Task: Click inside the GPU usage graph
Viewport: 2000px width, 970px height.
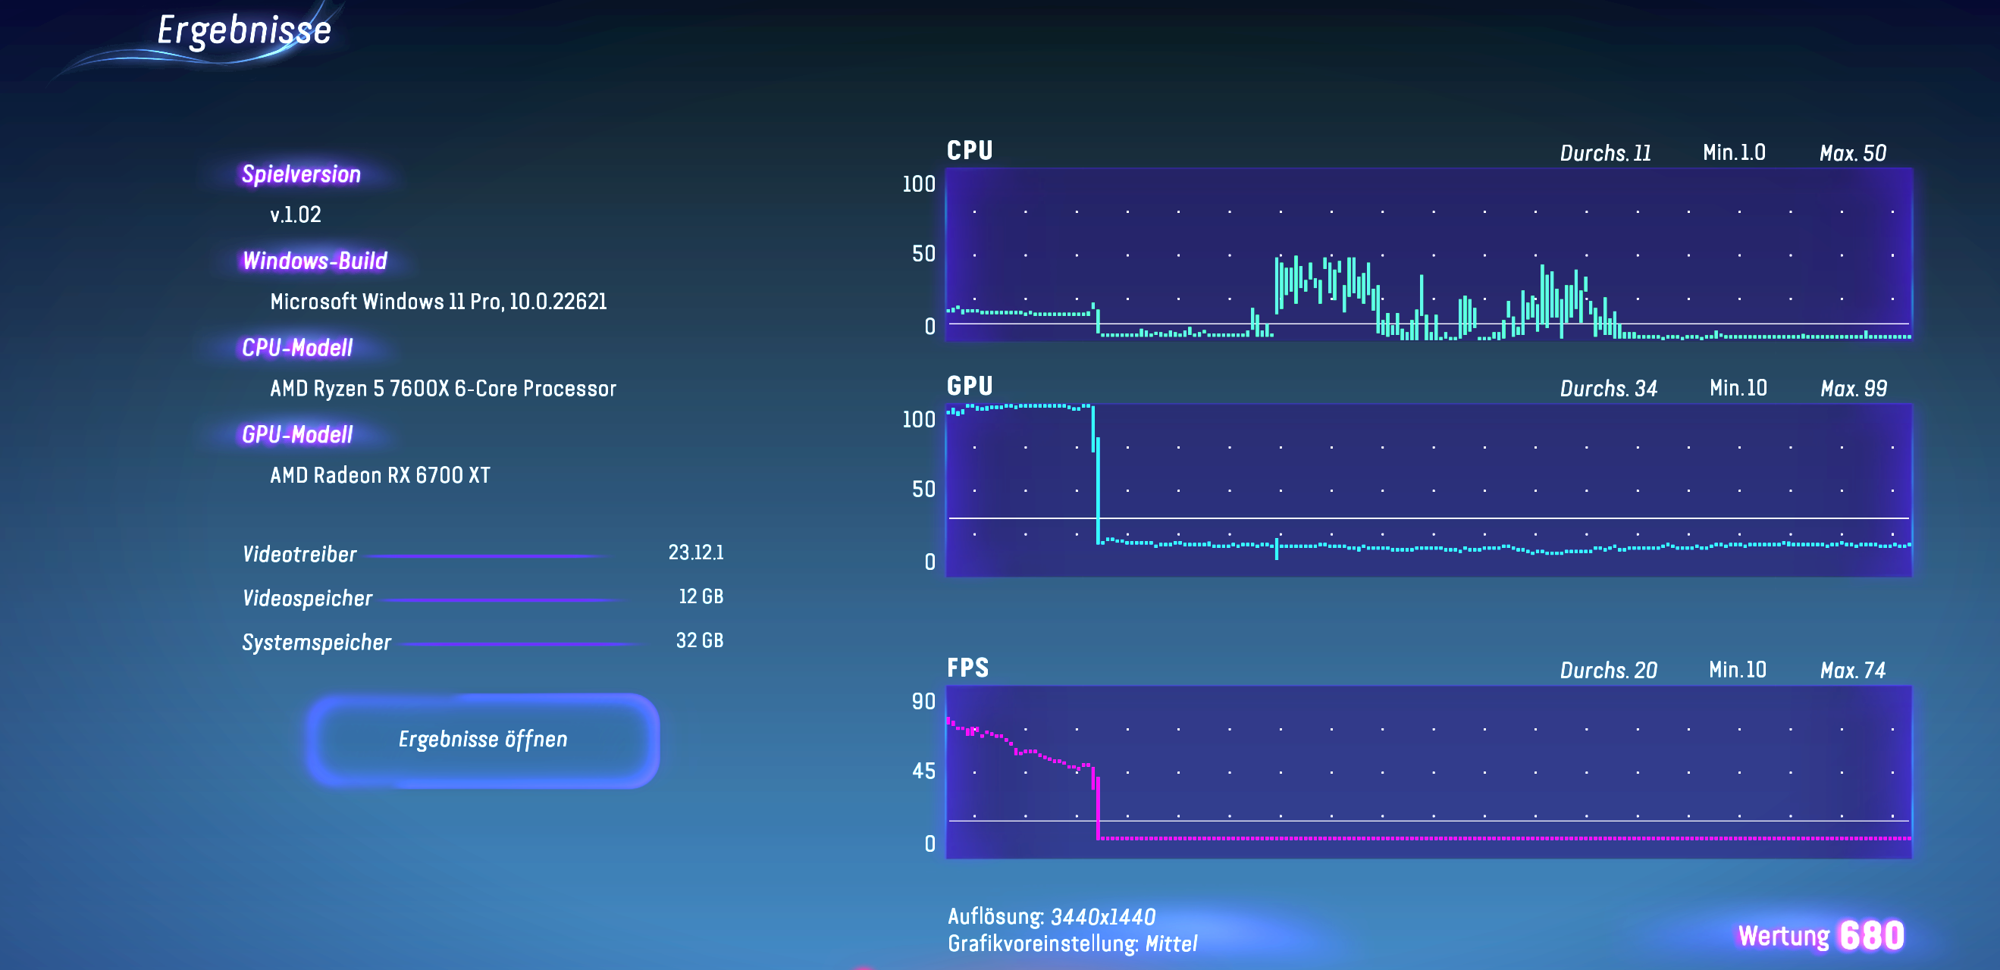Action: coord(1428,490)
